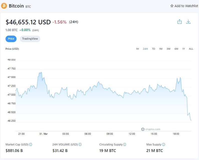Switch to the TradingView chart
This screenshot has height=160, width=199.
pyautogui.click(x=30, y=39)
